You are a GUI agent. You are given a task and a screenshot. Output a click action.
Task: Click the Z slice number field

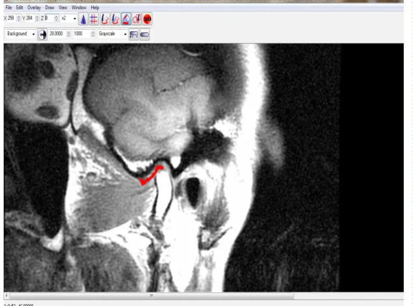click(49, 18)
